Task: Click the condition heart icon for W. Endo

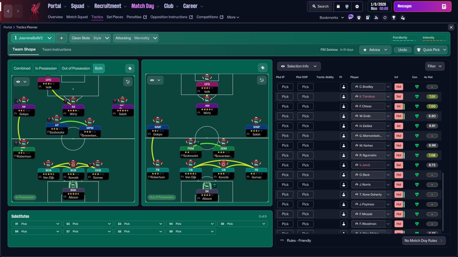Action: (416, 116)
